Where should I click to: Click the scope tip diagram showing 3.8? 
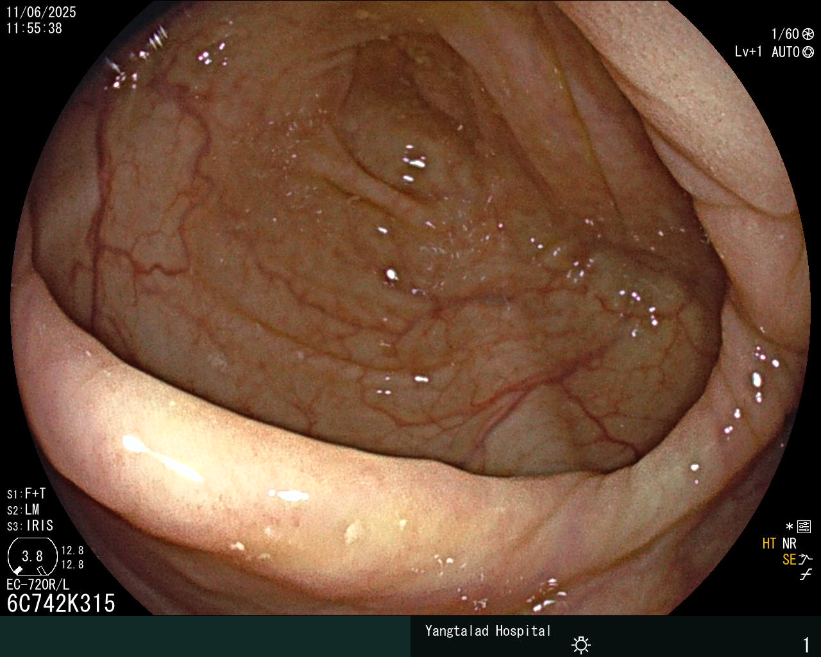point(32,556)
